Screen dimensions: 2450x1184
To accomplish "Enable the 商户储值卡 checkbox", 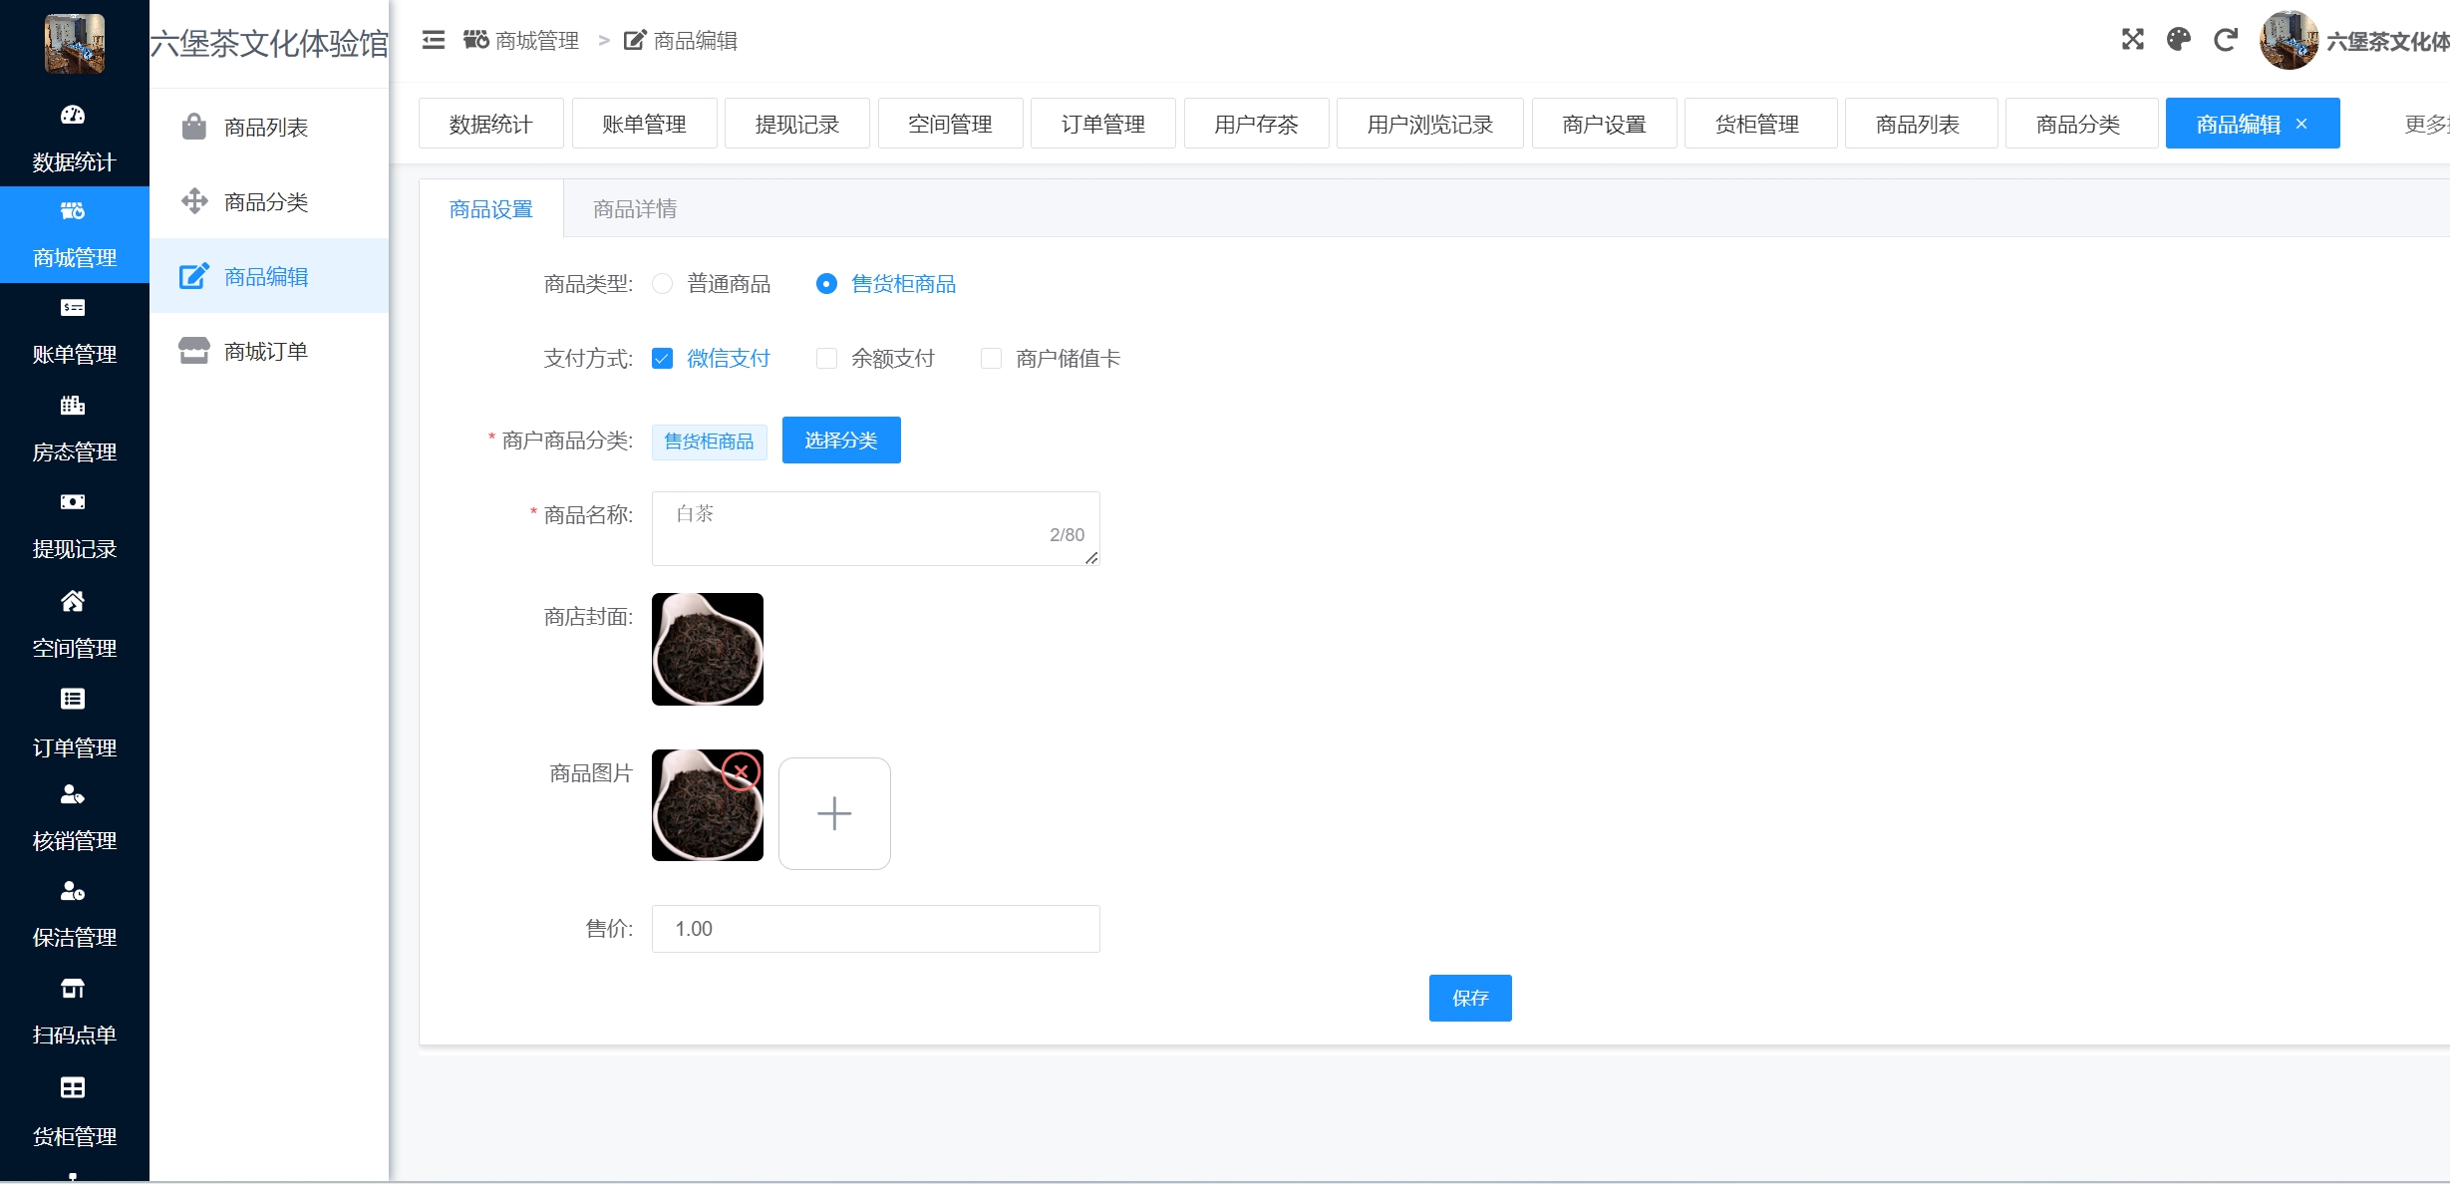I will click(991, 359).
